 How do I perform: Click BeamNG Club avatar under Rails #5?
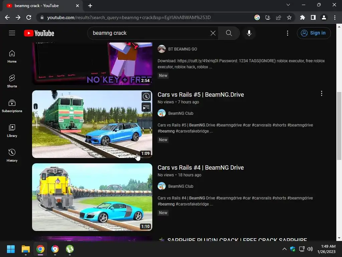[162, 113]
